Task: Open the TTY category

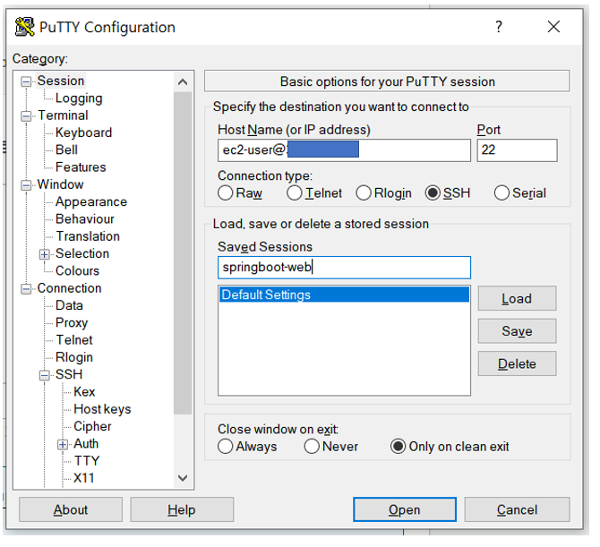Action: pos(87,461)
